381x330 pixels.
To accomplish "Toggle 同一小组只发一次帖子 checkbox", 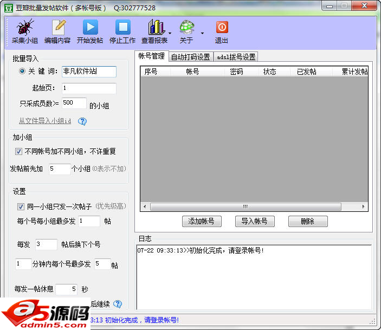I will coord(21,206).
